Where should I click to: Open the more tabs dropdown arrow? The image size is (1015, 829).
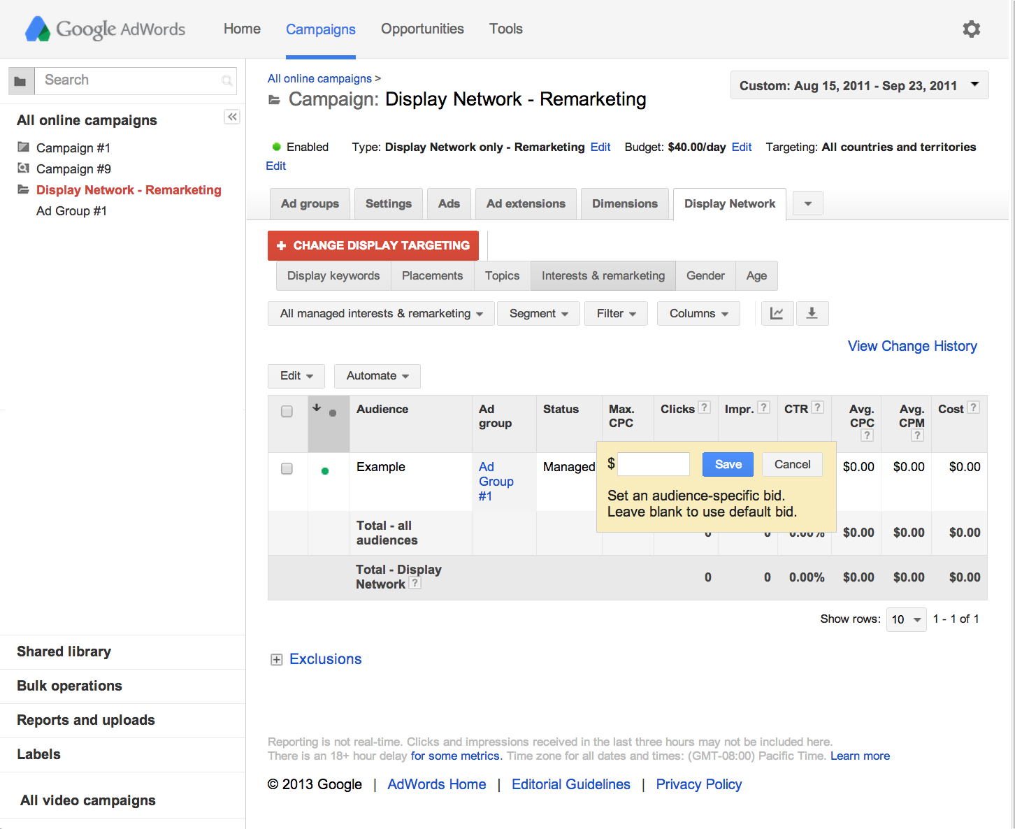pyautogui.click(x=808, y=203)
